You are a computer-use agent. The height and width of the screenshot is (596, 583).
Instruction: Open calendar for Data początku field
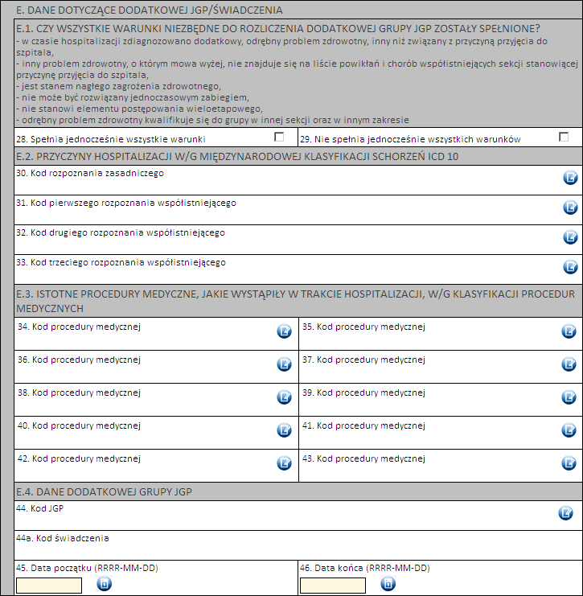click(104, 585)
